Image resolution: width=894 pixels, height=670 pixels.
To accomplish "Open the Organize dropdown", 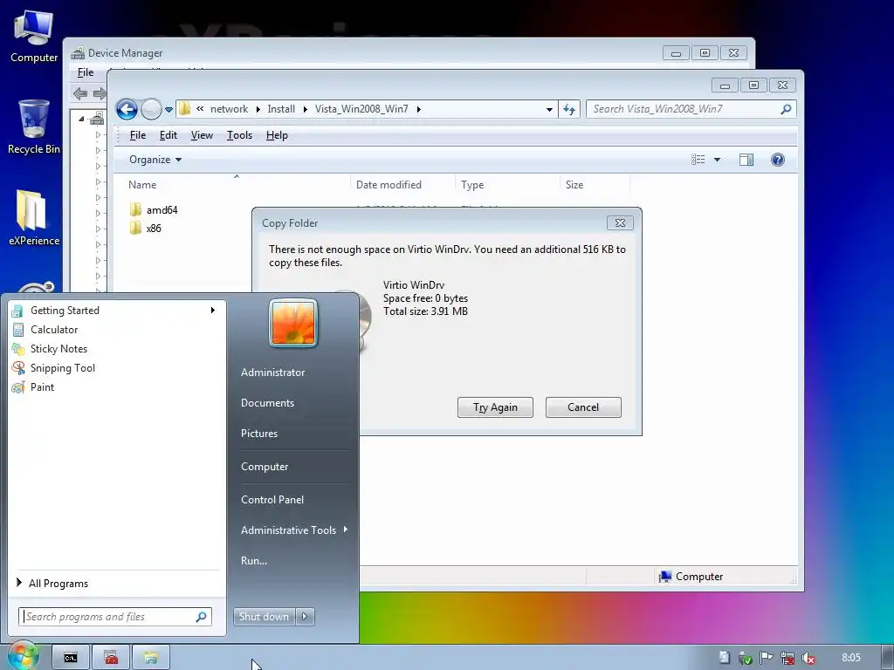I will (x=155, y=160).
